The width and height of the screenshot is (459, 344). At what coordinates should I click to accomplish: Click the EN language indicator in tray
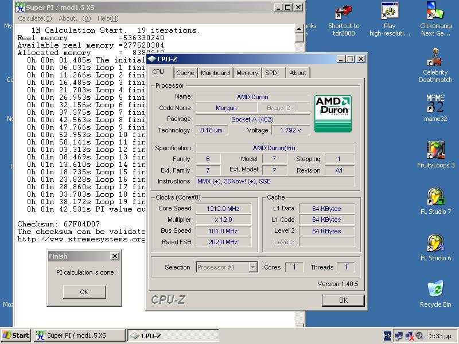point(387,336)
